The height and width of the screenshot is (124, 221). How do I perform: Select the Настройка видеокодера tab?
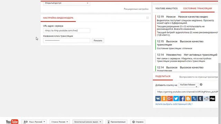pyautogui.click(x=58, y=18)
